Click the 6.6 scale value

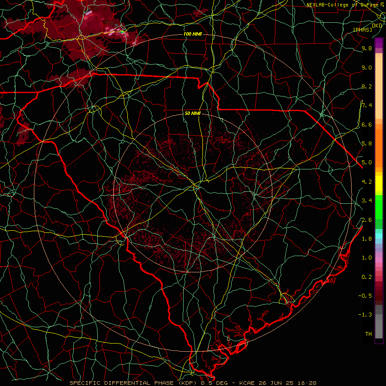click(367, 124)
